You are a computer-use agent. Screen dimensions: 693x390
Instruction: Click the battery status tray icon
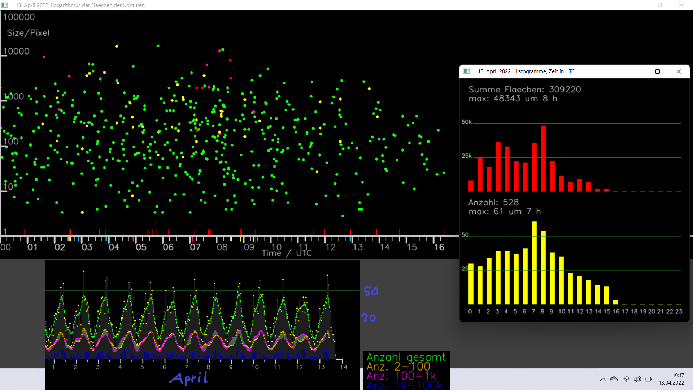coord(648,379)
